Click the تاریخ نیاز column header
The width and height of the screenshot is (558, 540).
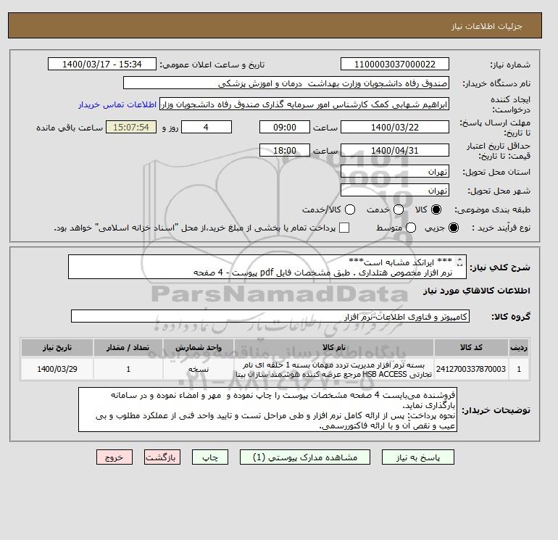pyautogui.click(x=57, y=347)
